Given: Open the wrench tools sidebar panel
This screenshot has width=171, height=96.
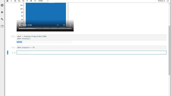Looking at the screenshot, I should [2, 19].
